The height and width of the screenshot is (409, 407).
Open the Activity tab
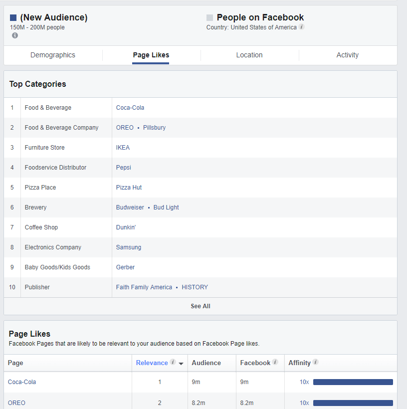coord(347,55)
